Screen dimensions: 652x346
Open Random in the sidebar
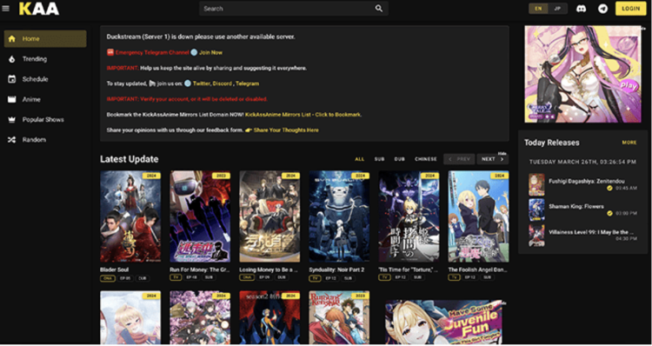(45, 140)
